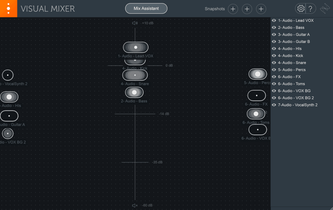Select 6- Audio - Toms in track list
333x210 pixels.
point(291,84)
